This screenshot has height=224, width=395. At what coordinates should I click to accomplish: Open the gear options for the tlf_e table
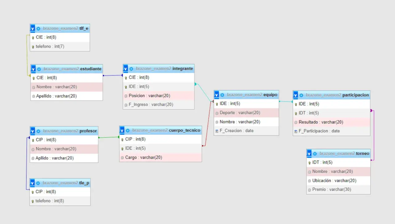coord(38,29)
